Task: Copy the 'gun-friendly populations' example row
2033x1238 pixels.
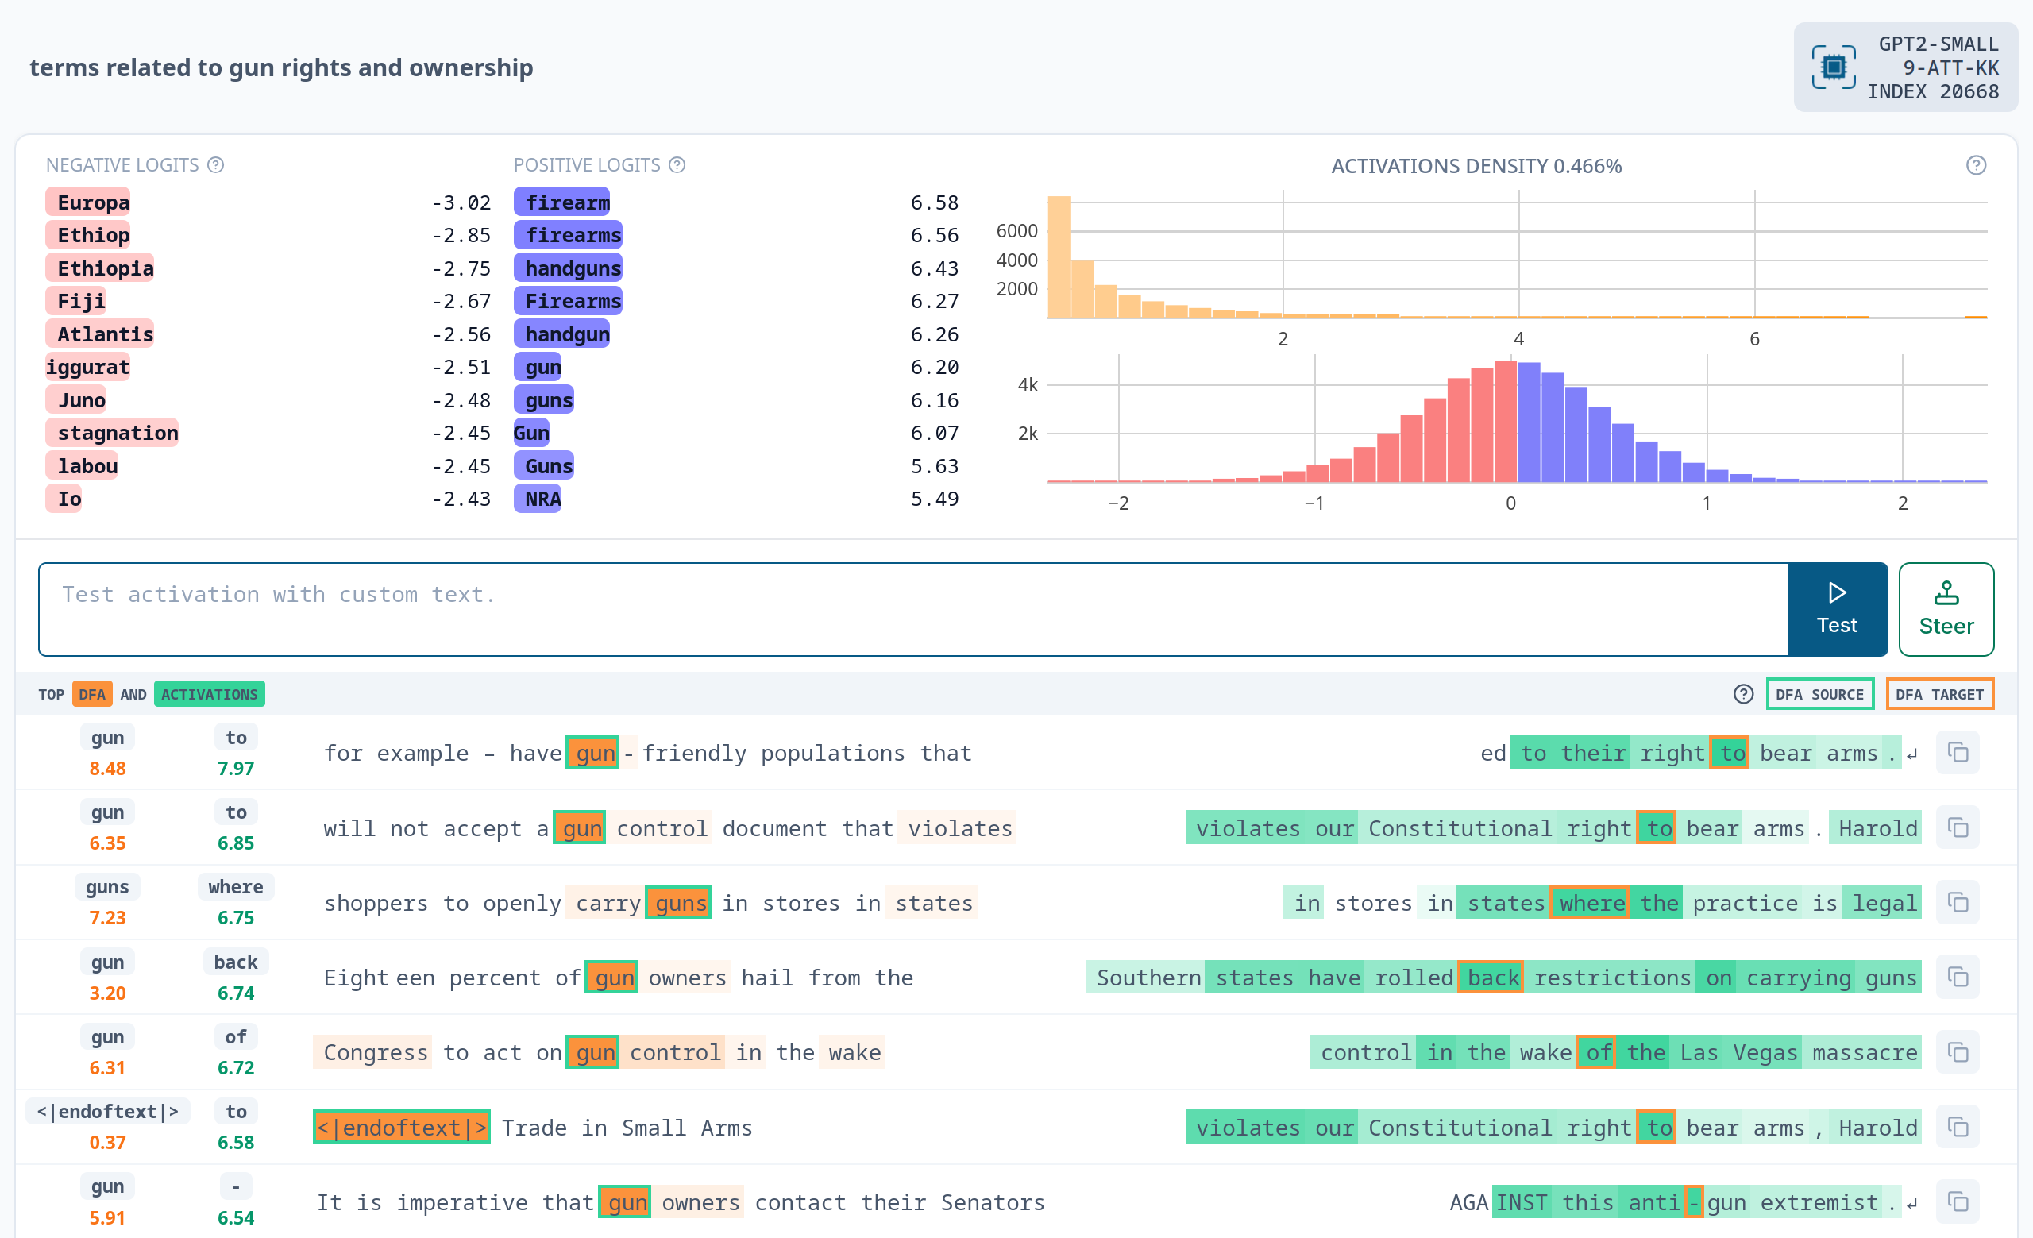Action: click(1957, 752)
